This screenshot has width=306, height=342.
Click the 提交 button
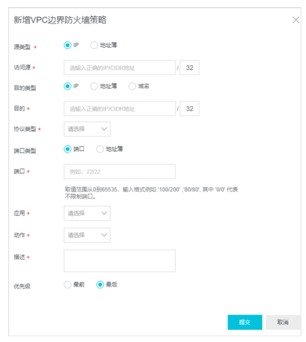click(245, 322)
